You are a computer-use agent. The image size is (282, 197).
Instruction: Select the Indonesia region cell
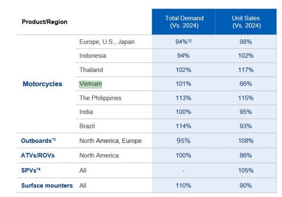point(93,56)
